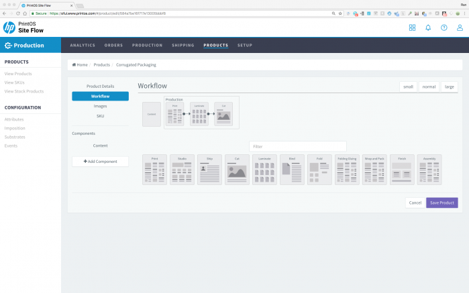Open the help question mark icon
Image resolution: width=469 pixels, height=293 pixels.
coord(444,27)
